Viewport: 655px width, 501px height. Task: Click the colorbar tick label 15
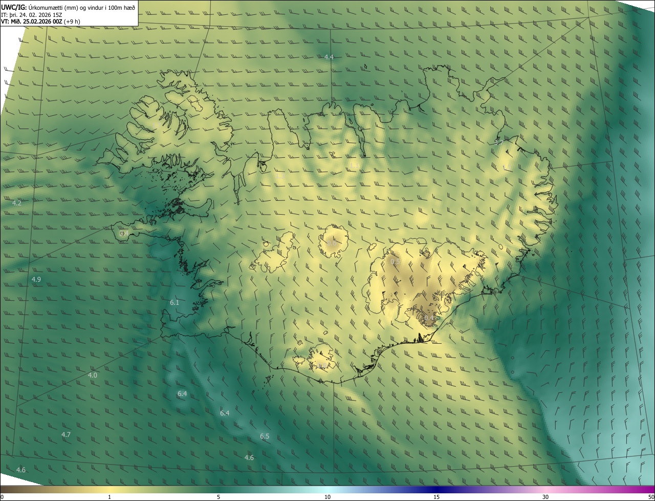436,497
